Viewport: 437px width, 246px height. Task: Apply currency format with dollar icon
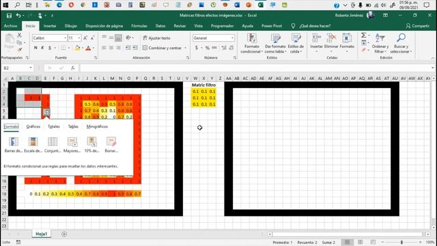(x=197, y=48)
